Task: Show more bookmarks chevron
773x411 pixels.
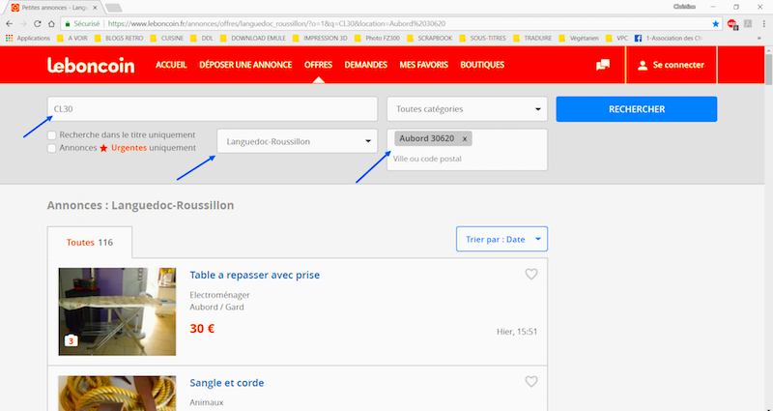Action: coord(759,38)
